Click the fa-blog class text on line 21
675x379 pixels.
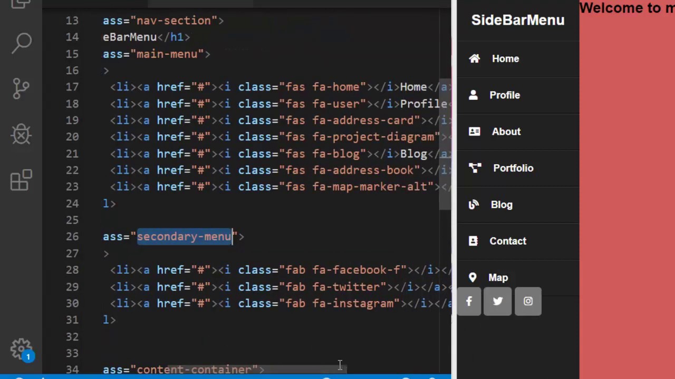pos(336,154)
